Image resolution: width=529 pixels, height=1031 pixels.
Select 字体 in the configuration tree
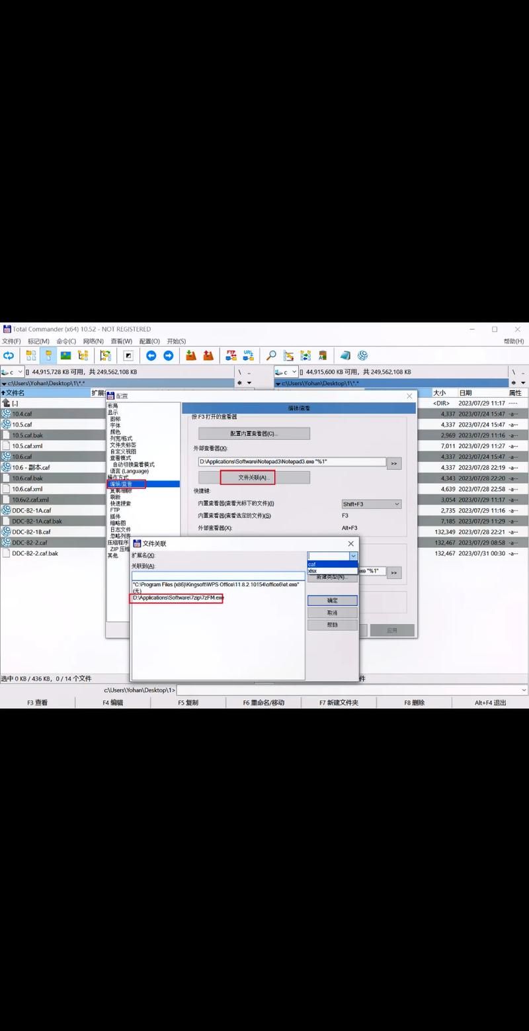(x=116, y=426)
